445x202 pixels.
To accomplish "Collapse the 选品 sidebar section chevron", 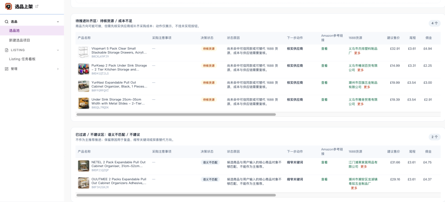I will 58,21.
